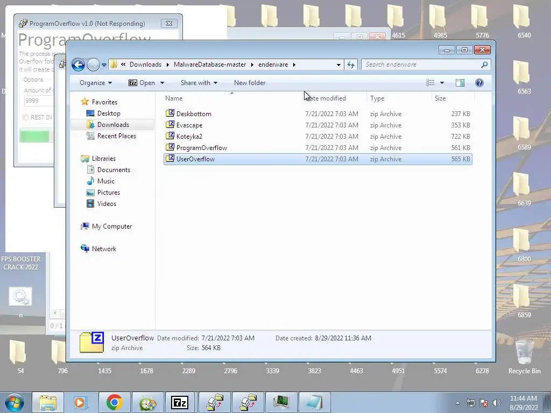Image resolution: width=551 pixels, height=413 pixels.
Task: Click the taskbar clock showing 11:44 AM
Action: [523, 403]
